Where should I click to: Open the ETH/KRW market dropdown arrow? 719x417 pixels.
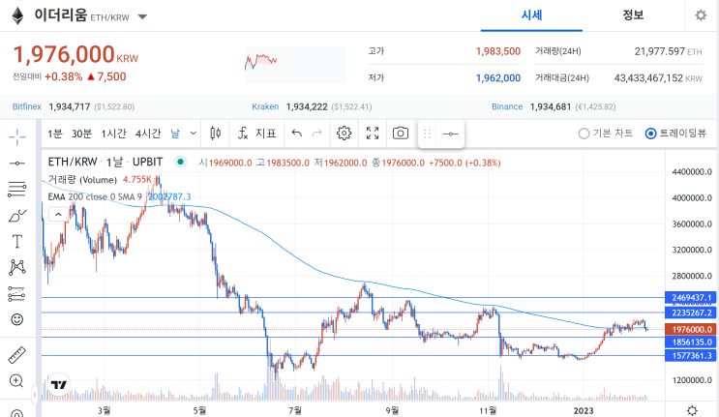(x=142, y=17)
